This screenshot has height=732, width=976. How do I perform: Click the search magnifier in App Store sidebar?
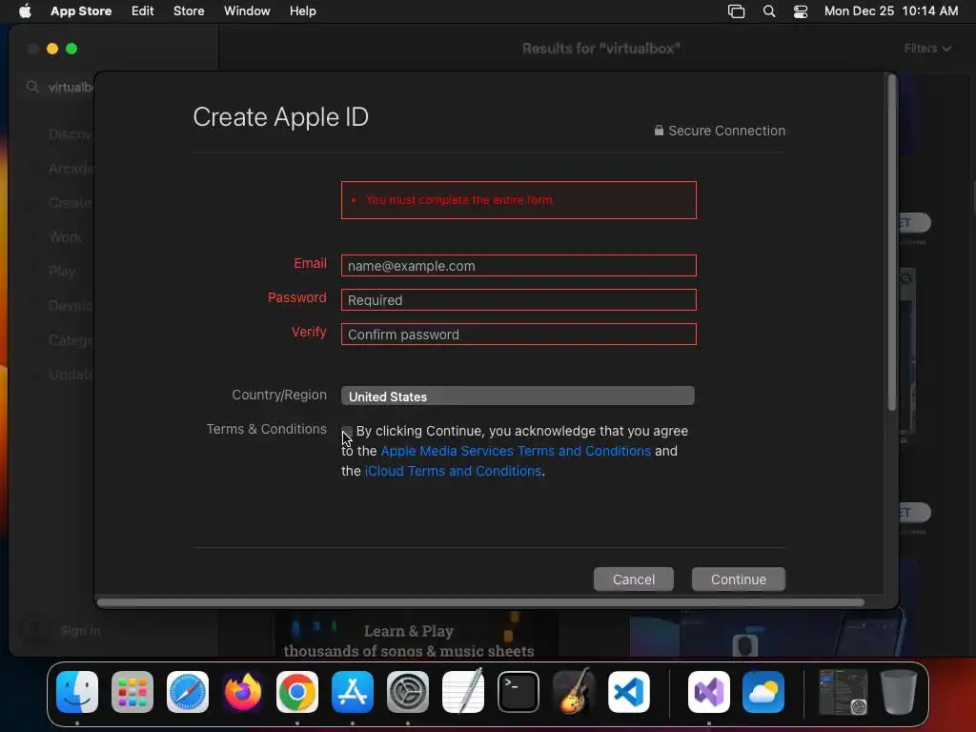pyautogui.click(x=32, y=87)
